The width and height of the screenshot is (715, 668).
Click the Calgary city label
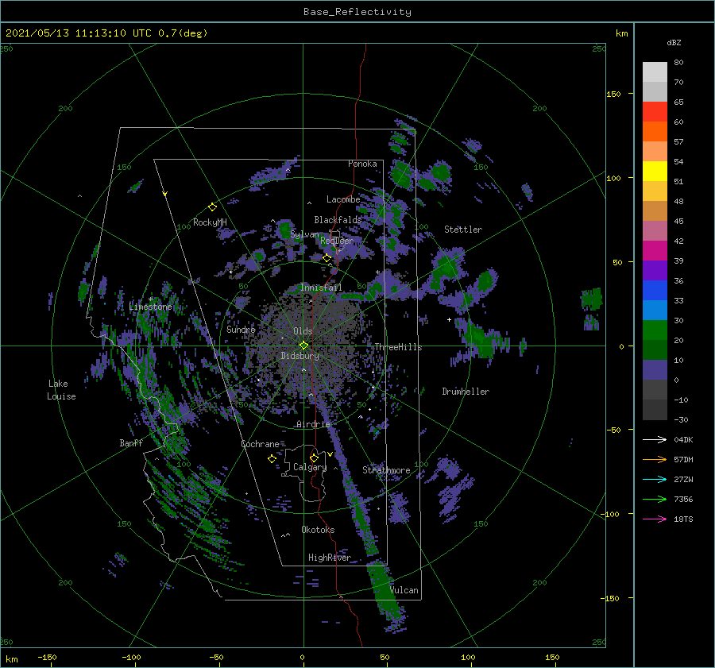coord(310,467)
